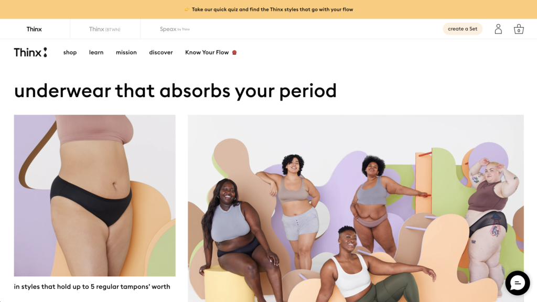537x302 pixels.
Task: Open the learn menu
Action: click(x=96, y=52)
